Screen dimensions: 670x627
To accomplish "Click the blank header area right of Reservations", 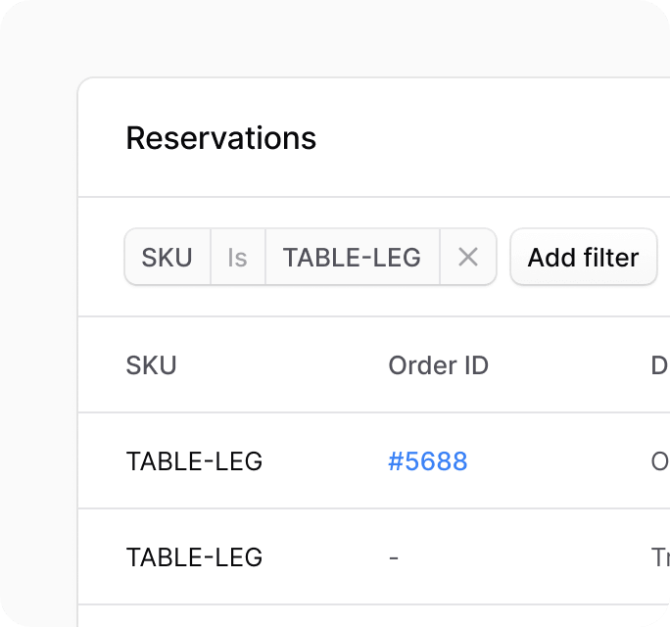I will (490, 138).
